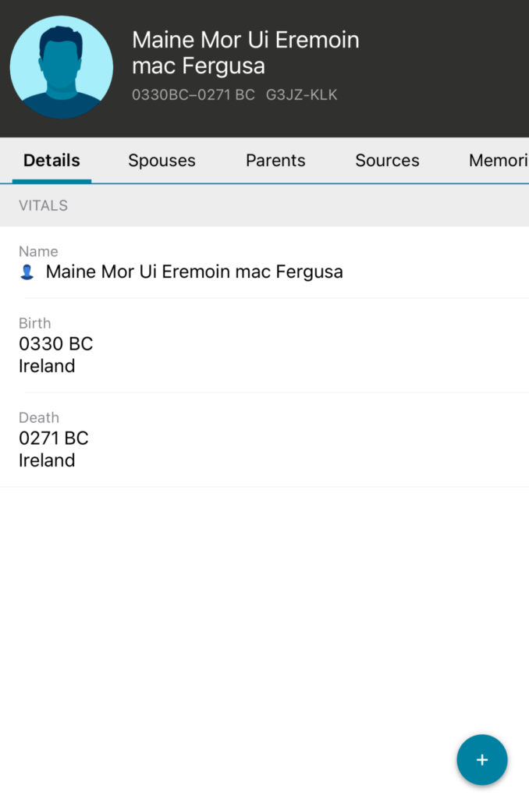The height and width of the screenshot is (799, 529).
Task: Open birth date 0330 BC
Action: [x=55, y=343]
